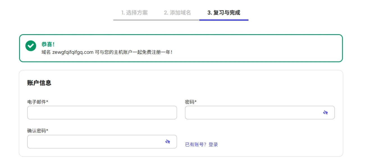Select step 3. 复习与完成

[224, 13]
